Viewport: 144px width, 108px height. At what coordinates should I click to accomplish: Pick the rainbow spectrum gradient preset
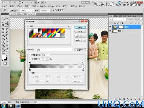tap(49, 35)
